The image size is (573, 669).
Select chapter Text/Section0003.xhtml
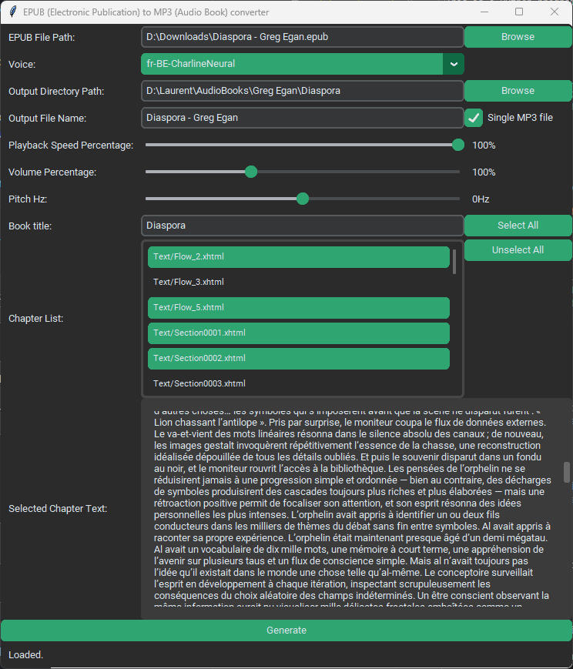pos(299,383)
